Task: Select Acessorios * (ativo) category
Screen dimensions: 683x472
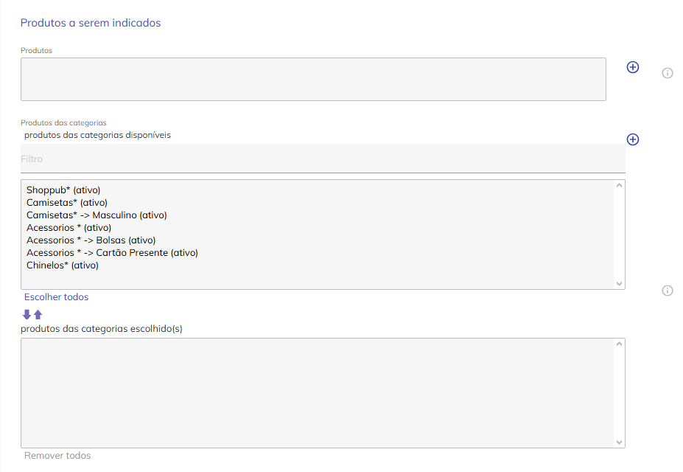Action: (x=69, y=228)
